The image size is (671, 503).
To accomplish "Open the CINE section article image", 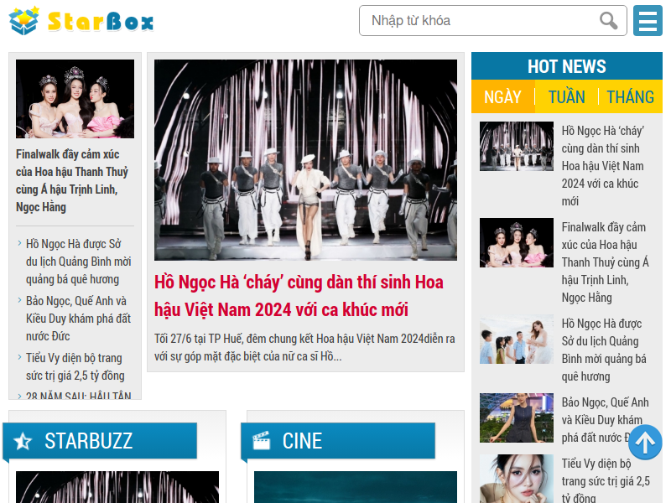I will [356, 487].
